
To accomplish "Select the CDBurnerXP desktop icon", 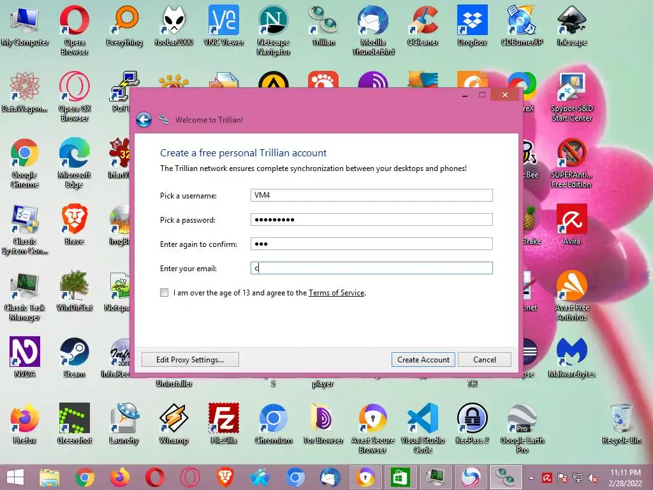I will 522,26.
